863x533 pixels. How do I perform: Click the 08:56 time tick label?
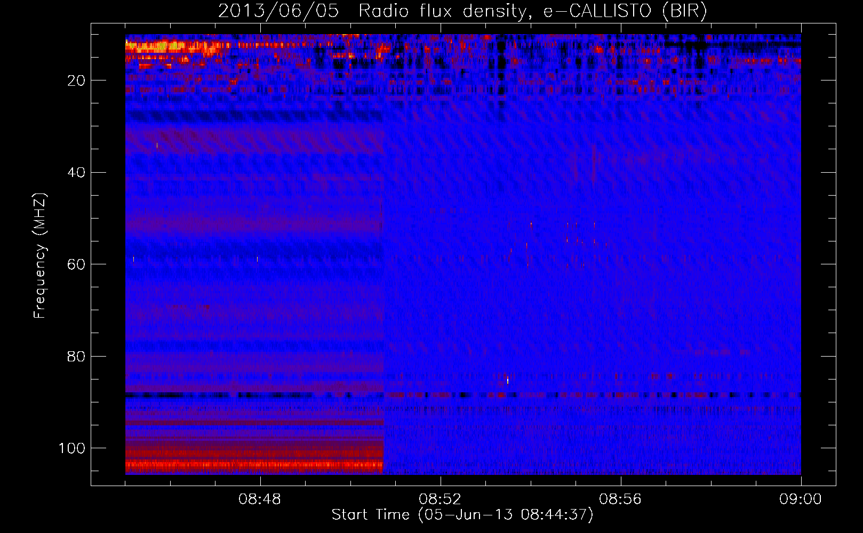tap(620, 499)
